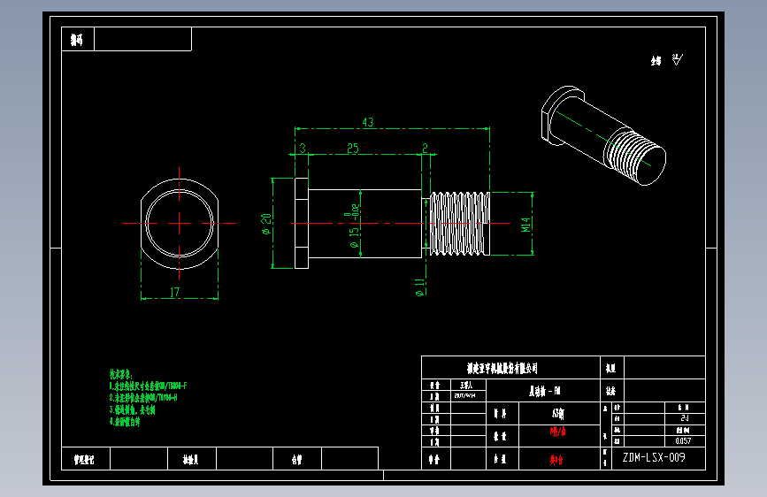Image resolution: width=767 pixels, height=497 pixels.
Task: Click the isometric 3D view of the bolt
Action: pos(603,135)
